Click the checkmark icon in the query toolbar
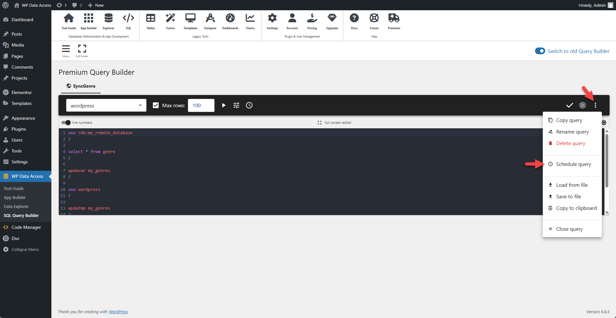Screen dimensions: 616x318 click(x=569, y=105)
